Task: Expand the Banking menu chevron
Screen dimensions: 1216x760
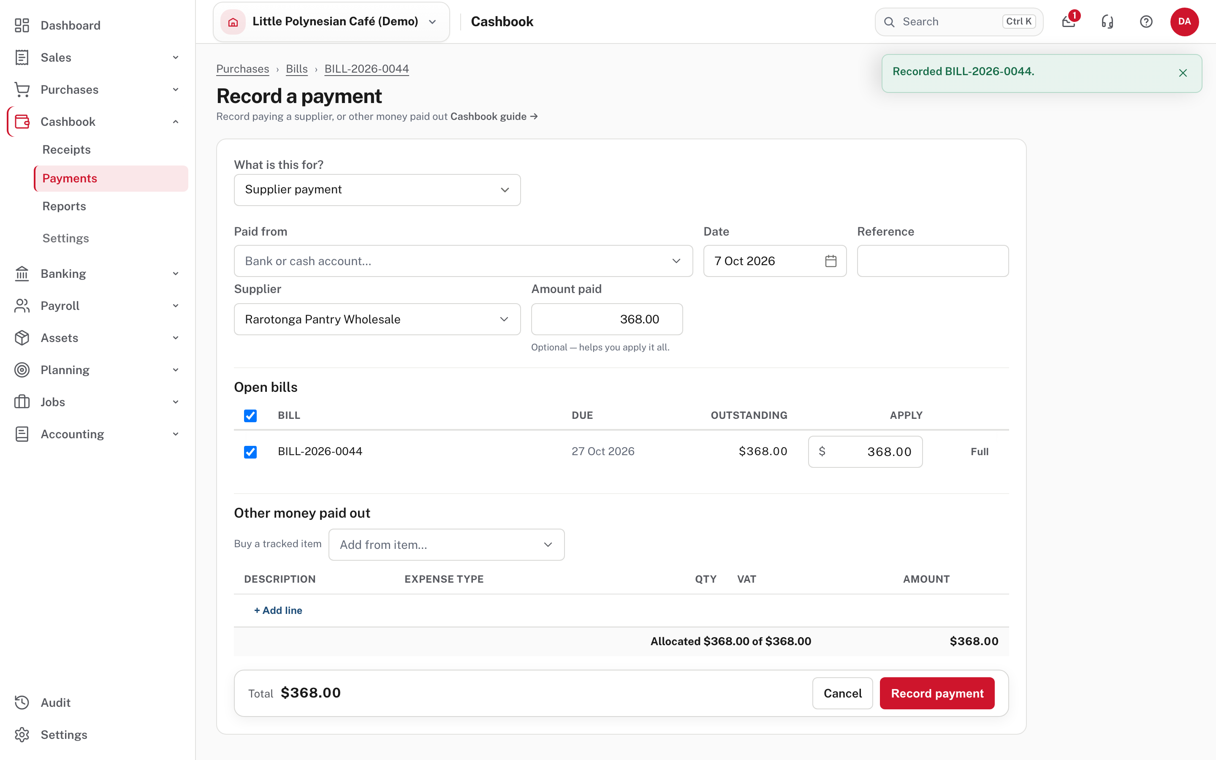Action: 175,274
